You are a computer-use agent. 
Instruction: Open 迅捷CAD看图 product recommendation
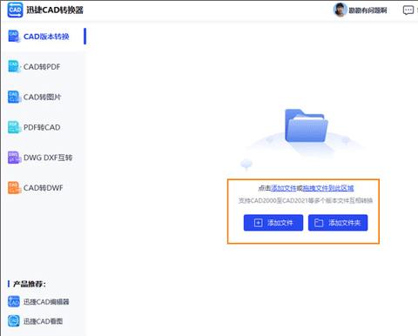[36, 321]
